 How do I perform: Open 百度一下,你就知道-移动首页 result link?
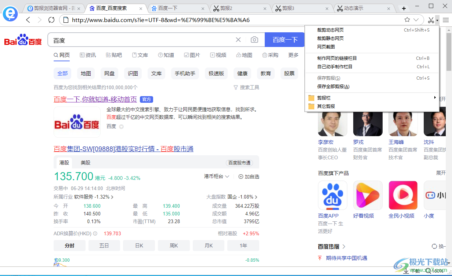click(95, 99)
